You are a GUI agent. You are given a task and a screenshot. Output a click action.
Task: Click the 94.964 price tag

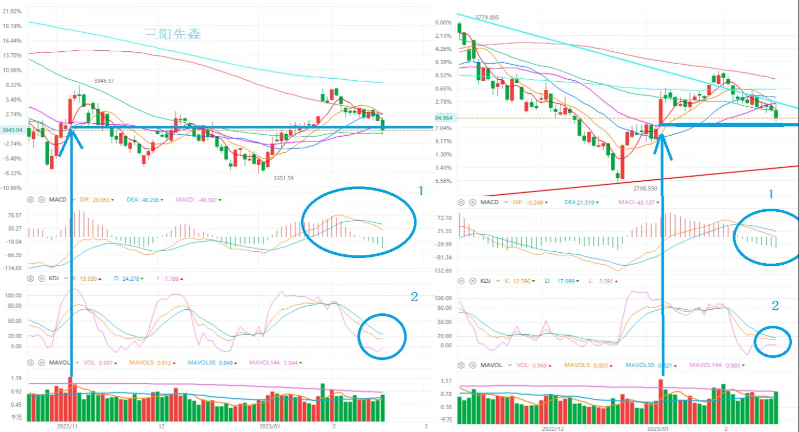[x=444, y=118]
